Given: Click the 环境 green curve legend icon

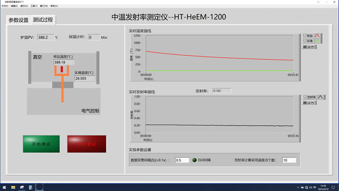Looking at the screenshot, I should tap(317, 41).
